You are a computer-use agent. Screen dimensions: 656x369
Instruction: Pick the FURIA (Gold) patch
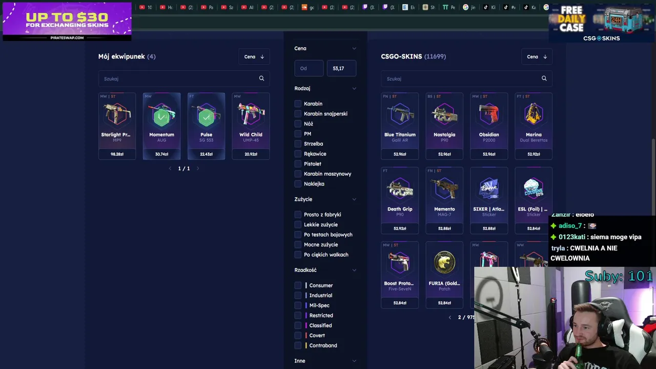pyautogui.click(x=444, y=275)
